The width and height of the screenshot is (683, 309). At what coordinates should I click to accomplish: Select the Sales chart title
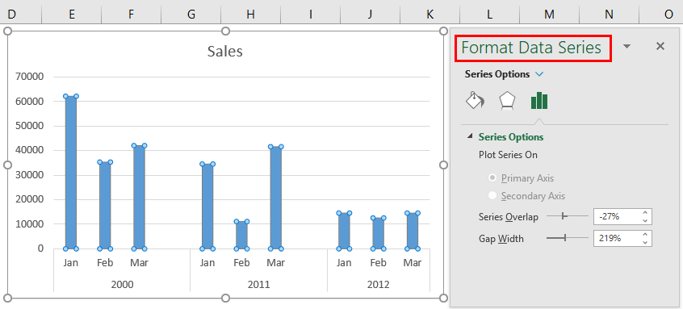(224, 52)
